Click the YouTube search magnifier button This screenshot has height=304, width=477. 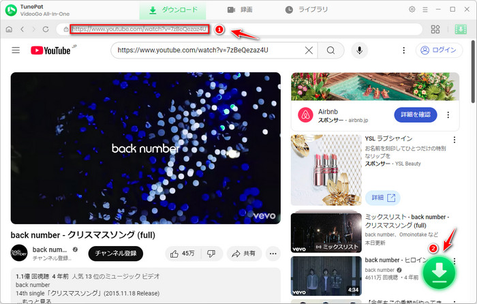tap(330, 50)
